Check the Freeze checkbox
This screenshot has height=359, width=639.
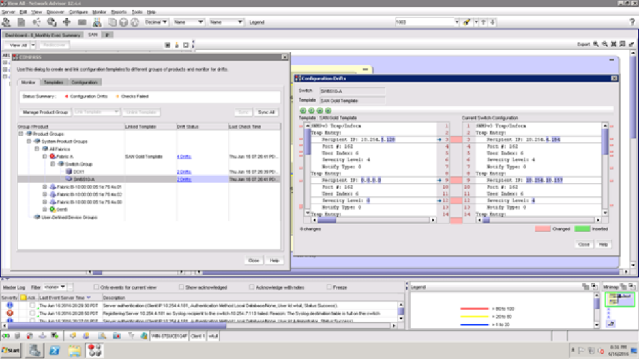(329, 287)
